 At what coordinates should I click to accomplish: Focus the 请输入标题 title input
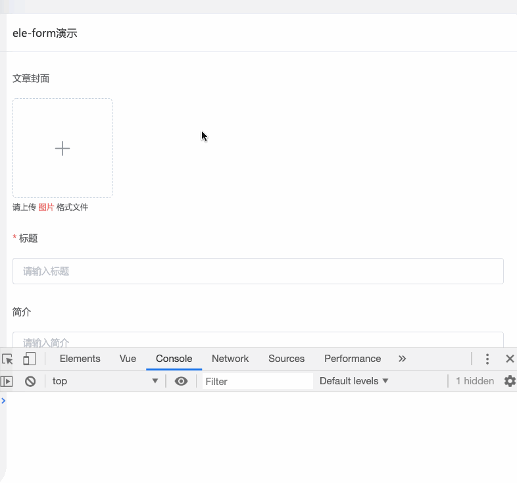(258, 271)
